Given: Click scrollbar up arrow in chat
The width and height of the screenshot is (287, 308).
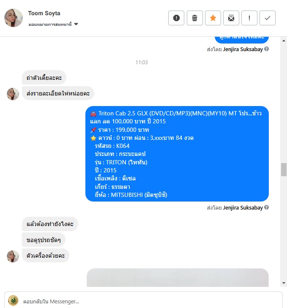Looking at the screenshot, I should [284, 41].
